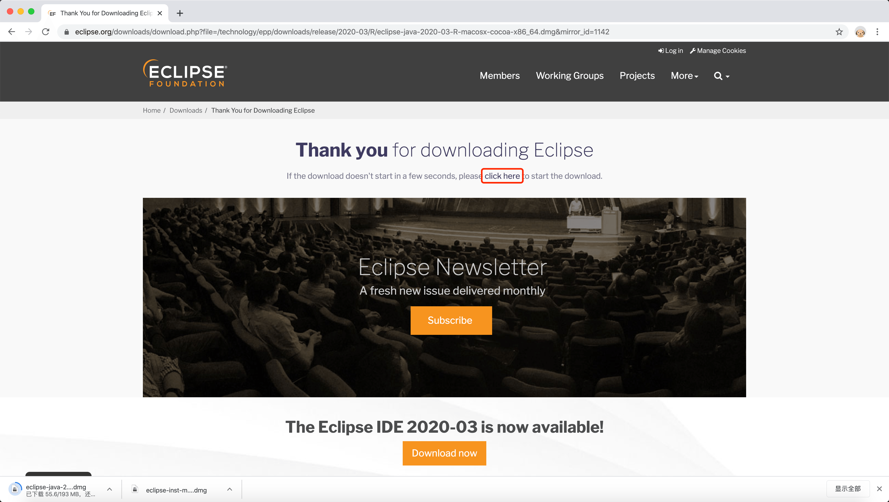Expand the More navigation dropdown

(684, 76)
